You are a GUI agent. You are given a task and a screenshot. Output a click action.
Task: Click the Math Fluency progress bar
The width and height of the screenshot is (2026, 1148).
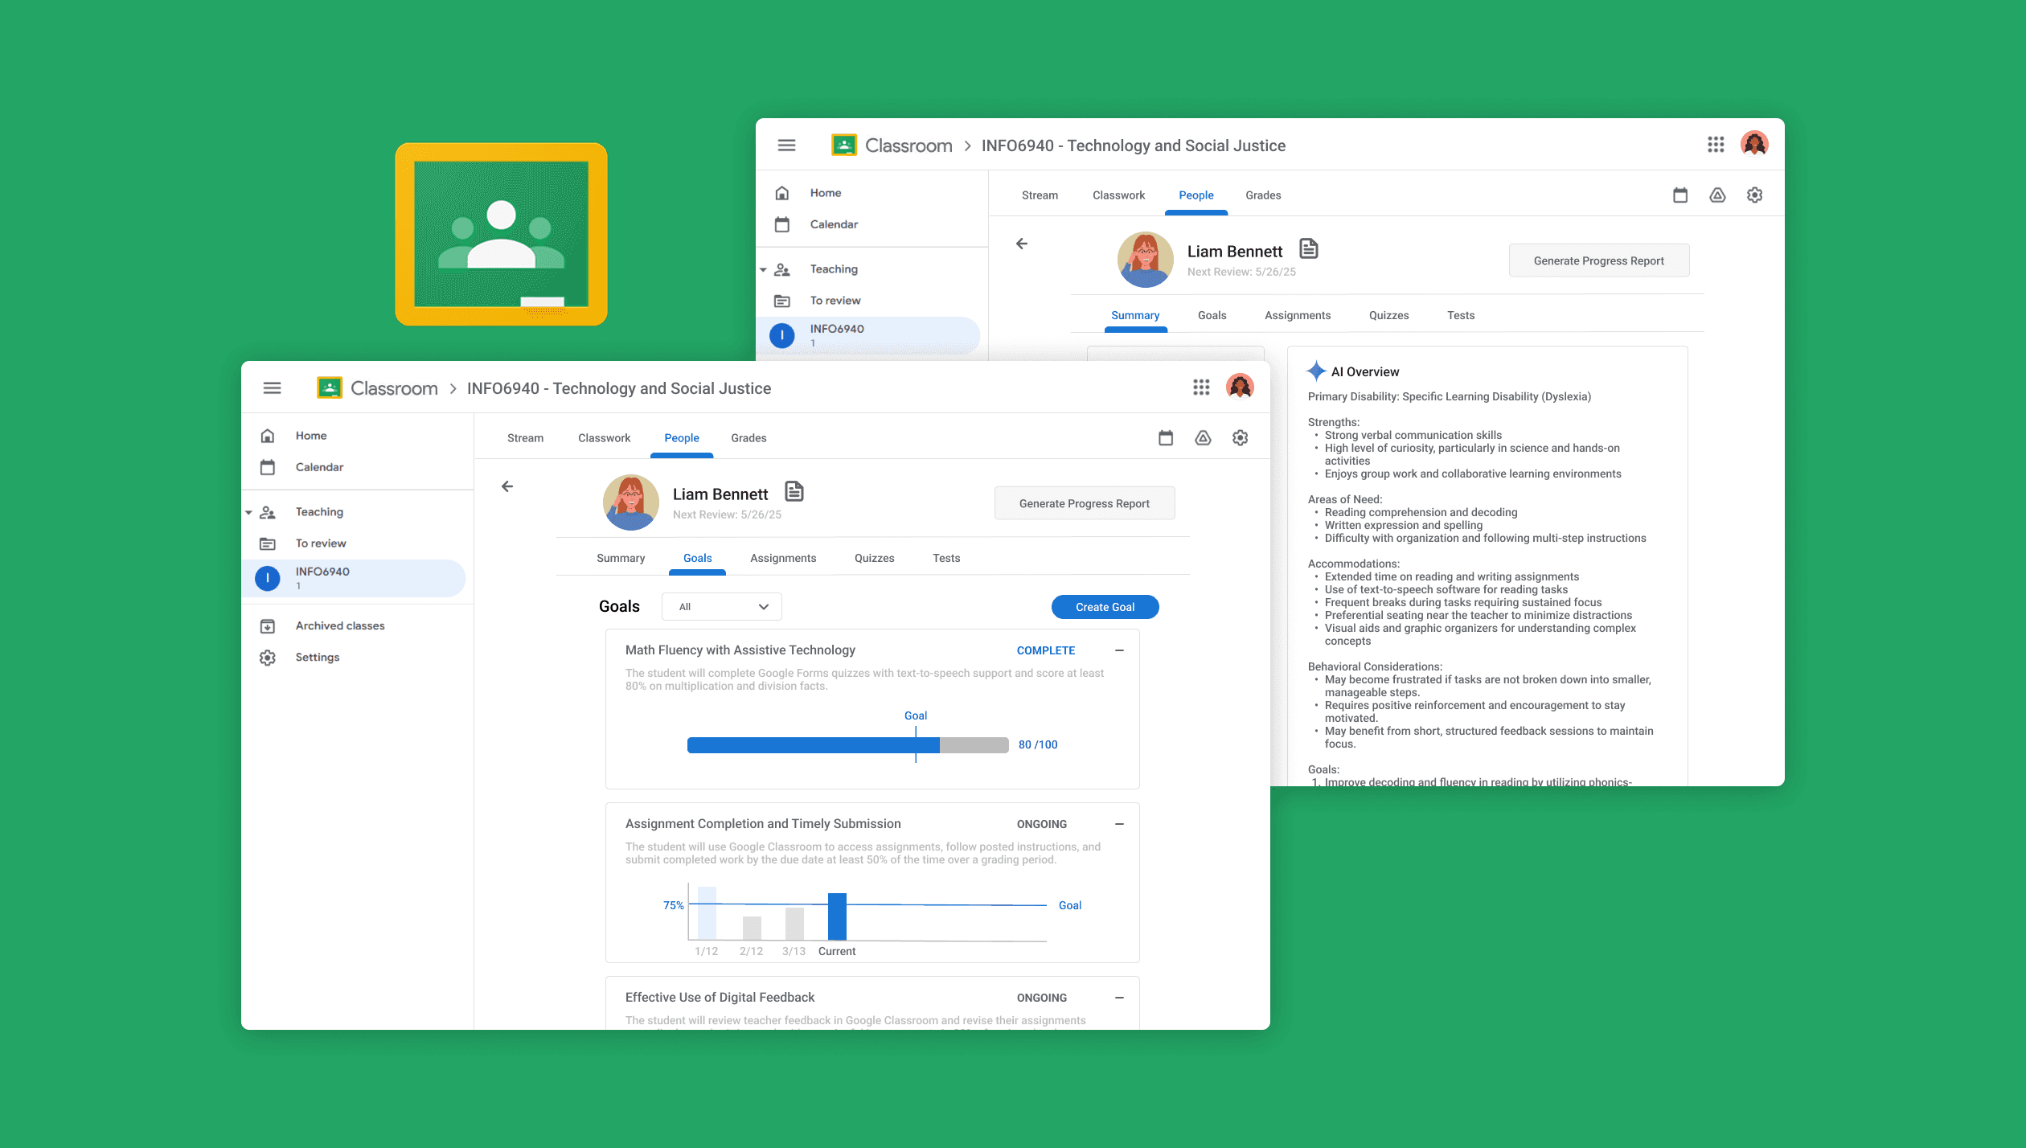click(x=847, y=745)
